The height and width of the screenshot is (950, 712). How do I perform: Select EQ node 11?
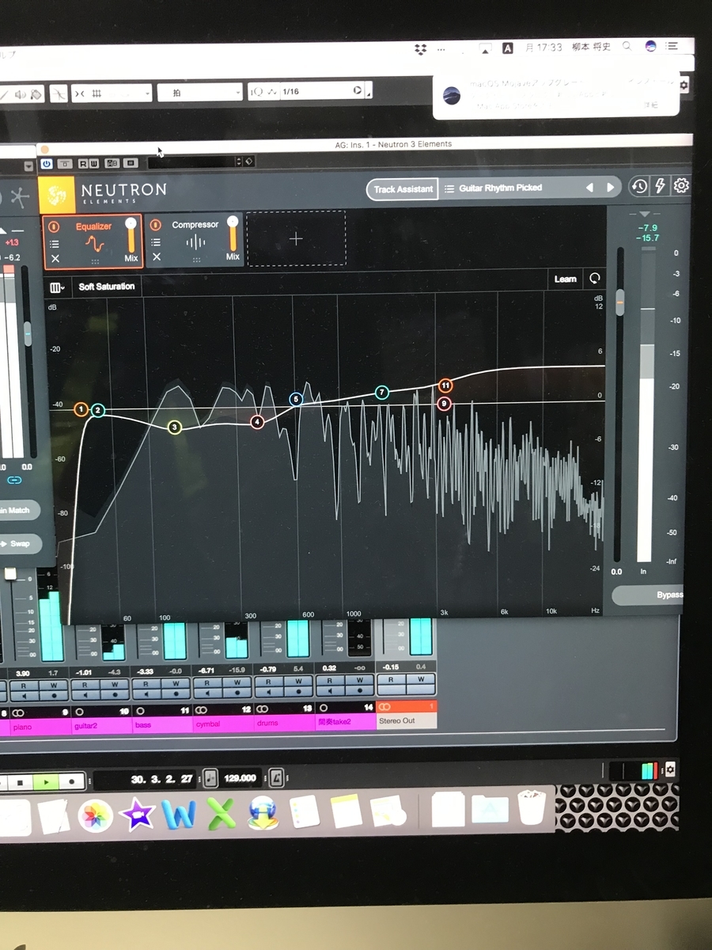(x=445, y=386)
